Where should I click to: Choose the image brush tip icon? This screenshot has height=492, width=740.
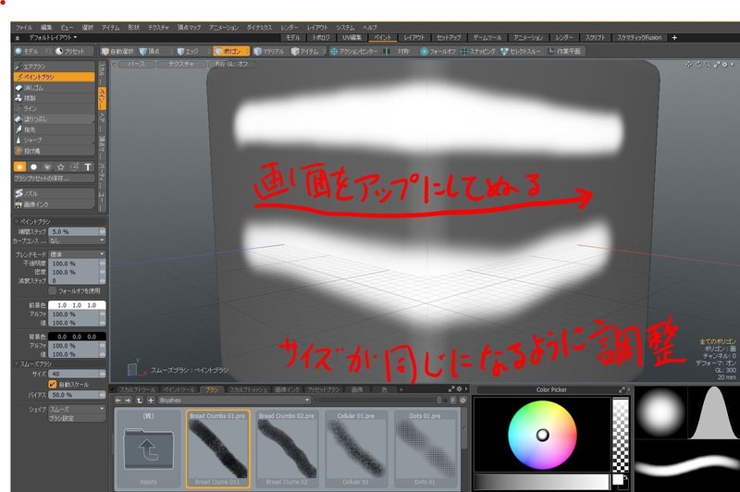coord(75,167)
